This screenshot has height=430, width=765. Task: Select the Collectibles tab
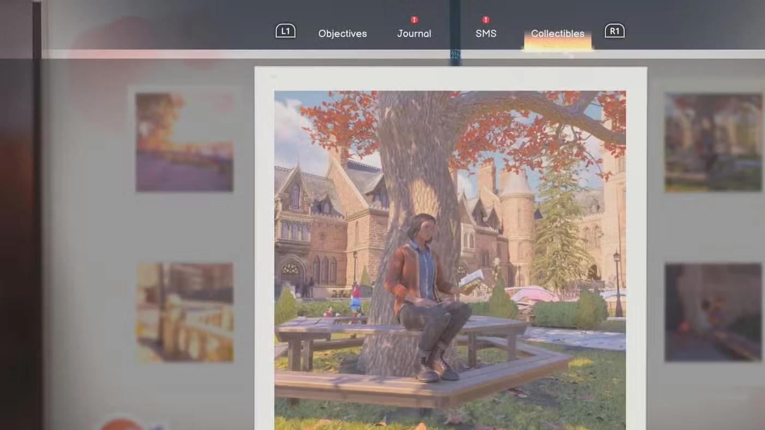pos(558,33)
